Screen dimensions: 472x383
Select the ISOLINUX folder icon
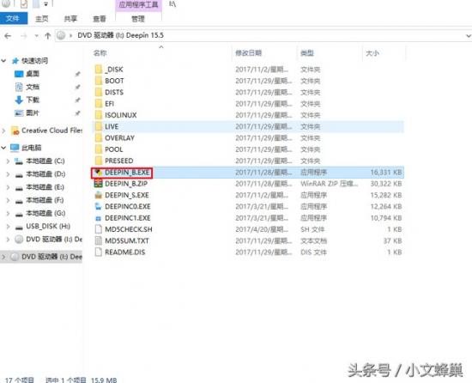[x=99, y=115]
